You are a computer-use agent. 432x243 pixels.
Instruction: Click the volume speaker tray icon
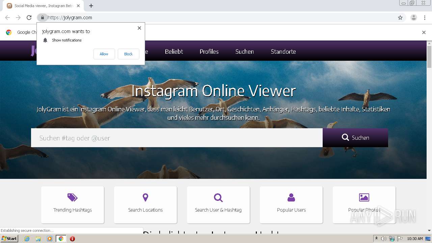click(384, 239)
